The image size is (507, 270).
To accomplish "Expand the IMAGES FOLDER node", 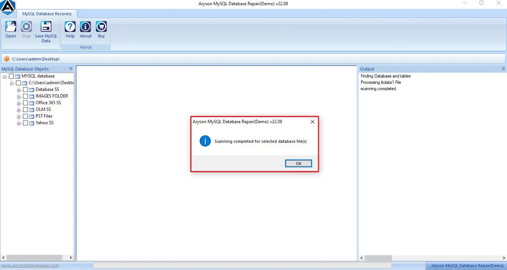I will coord(19,96).
